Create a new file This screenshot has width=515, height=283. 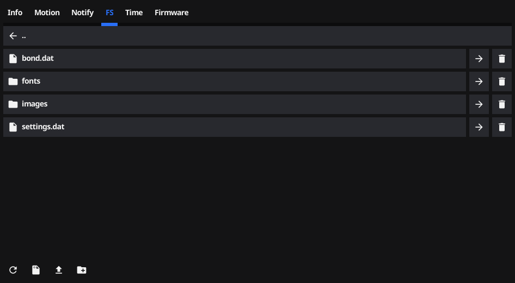click(x=36, y=270)
